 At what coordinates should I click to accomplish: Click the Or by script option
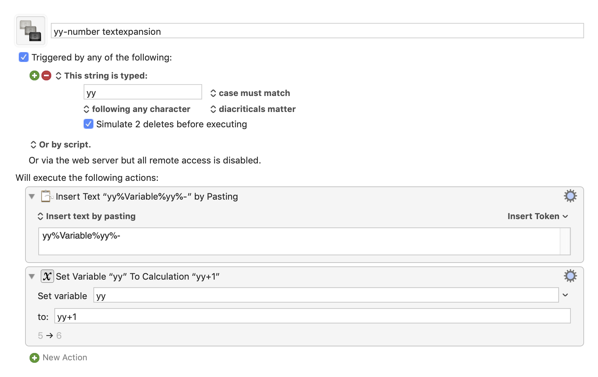[x=61, y=145]
